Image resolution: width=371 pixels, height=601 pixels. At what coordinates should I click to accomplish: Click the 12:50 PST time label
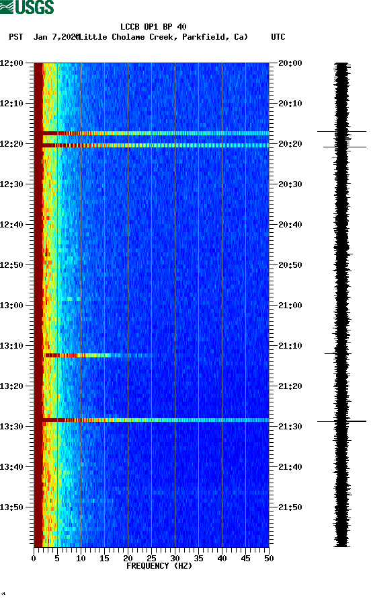11,265
